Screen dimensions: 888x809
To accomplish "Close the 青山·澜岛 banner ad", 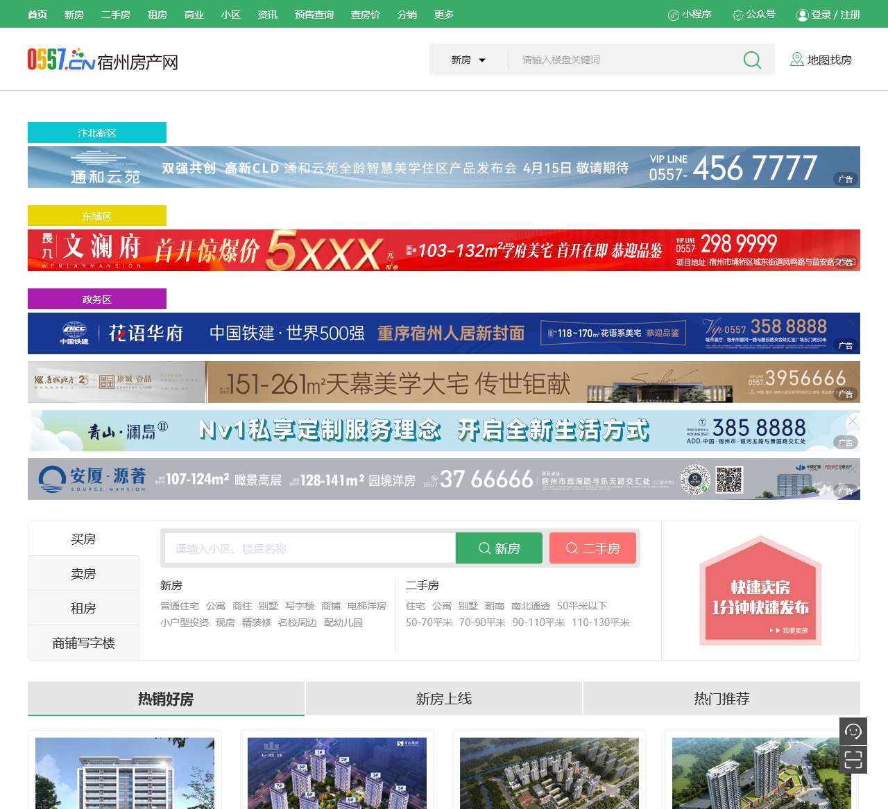I will tap(853, 421).
